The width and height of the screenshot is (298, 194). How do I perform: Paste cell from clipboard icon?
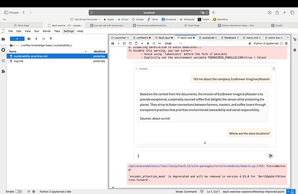pos(136,43)
